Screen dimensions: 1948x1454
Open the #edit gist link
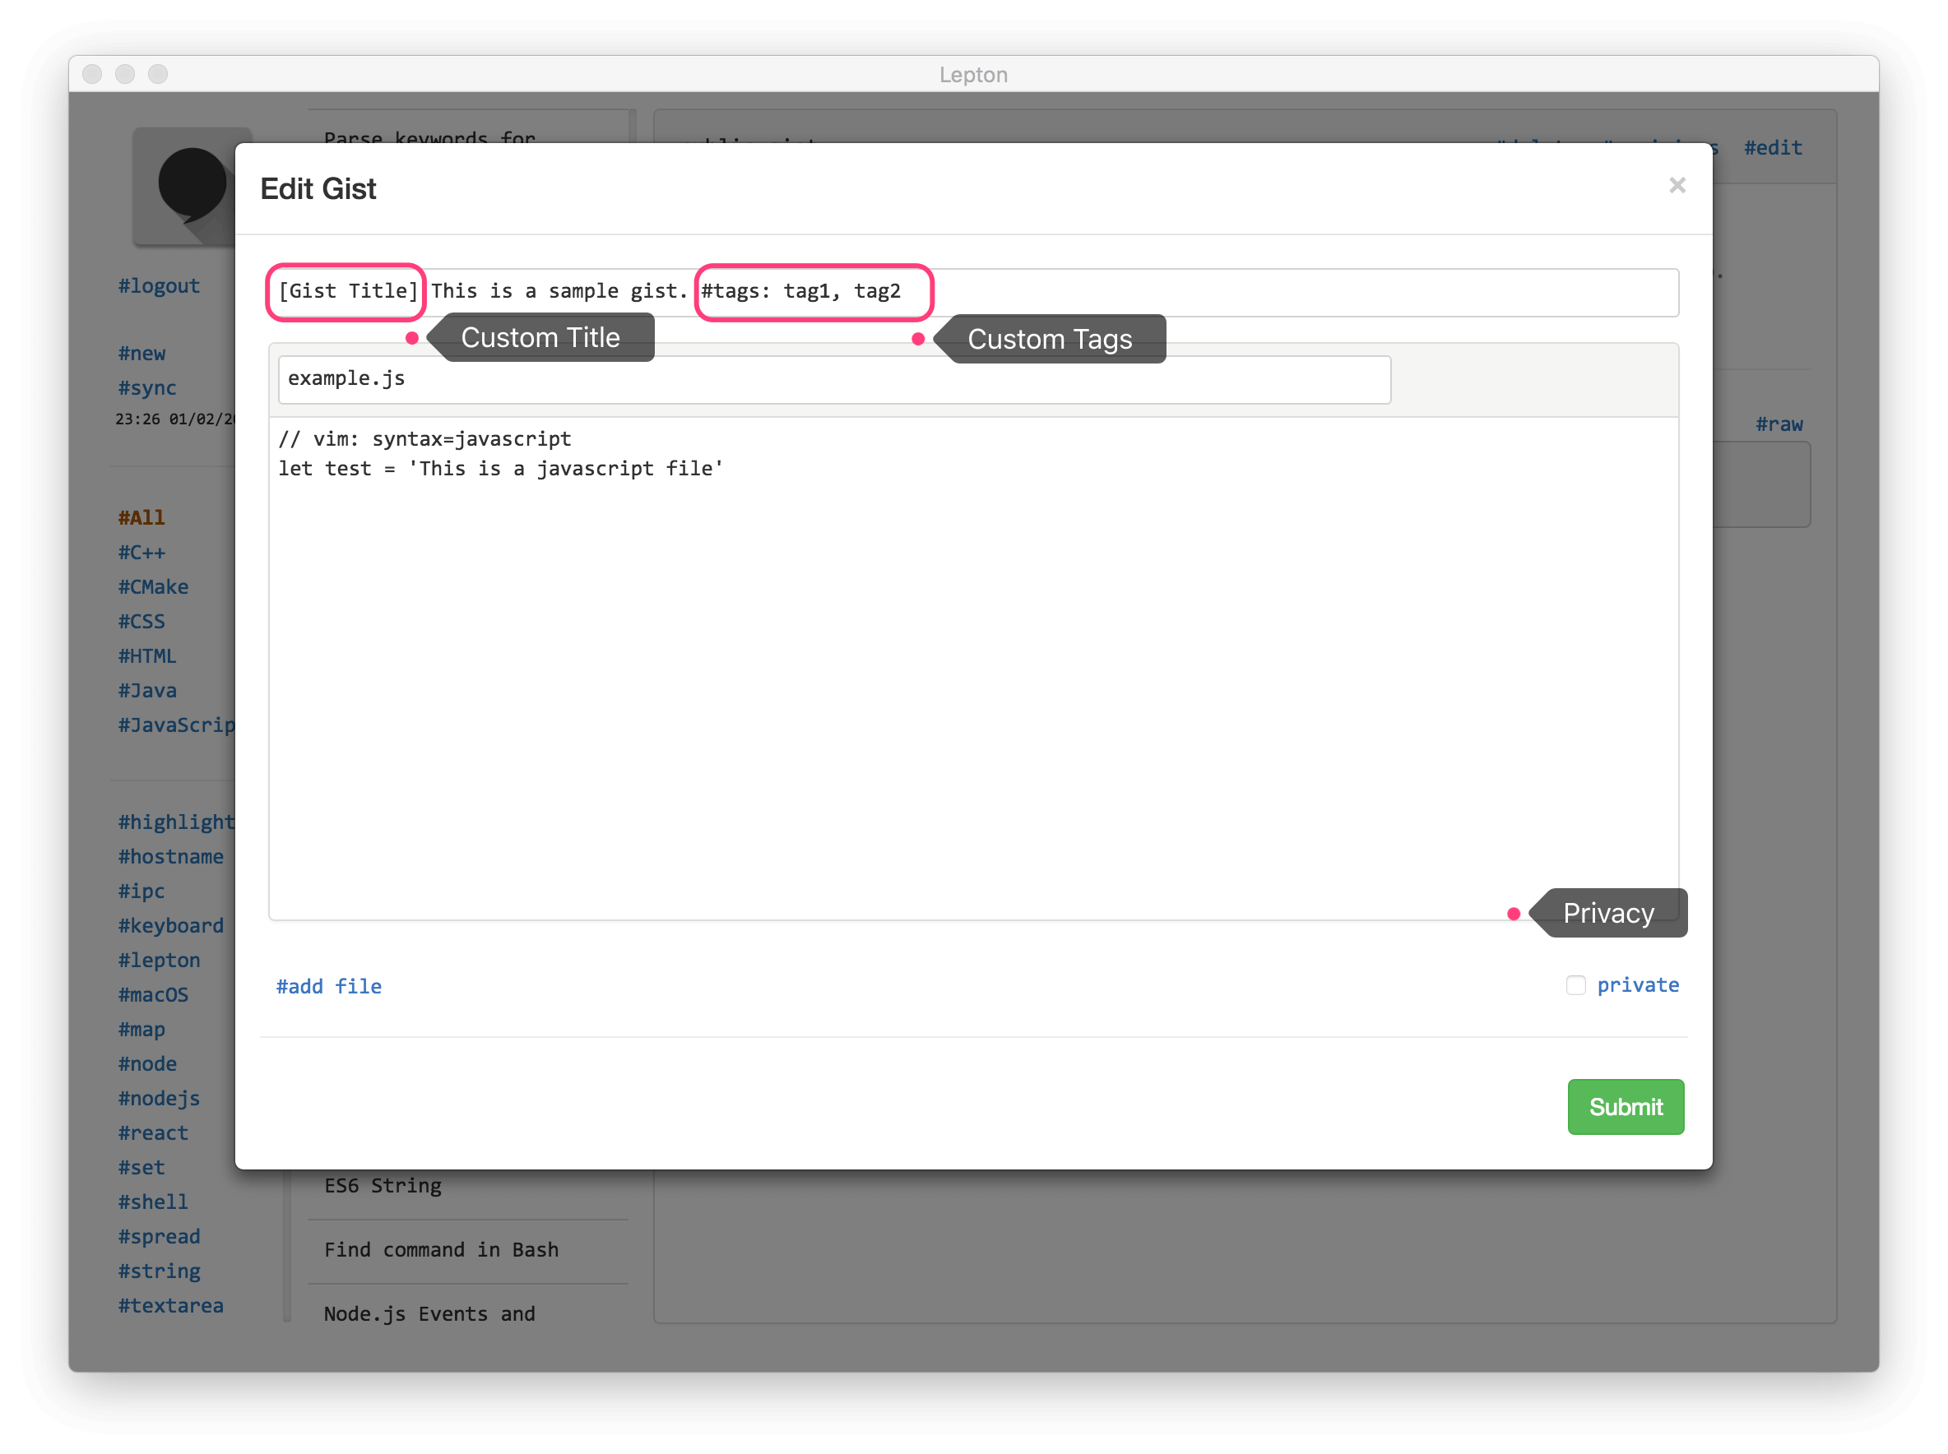(1772, 148)
